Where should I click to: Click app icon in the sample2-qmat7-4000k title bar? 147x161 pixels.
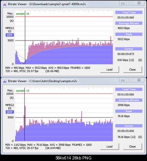[5, 4]
